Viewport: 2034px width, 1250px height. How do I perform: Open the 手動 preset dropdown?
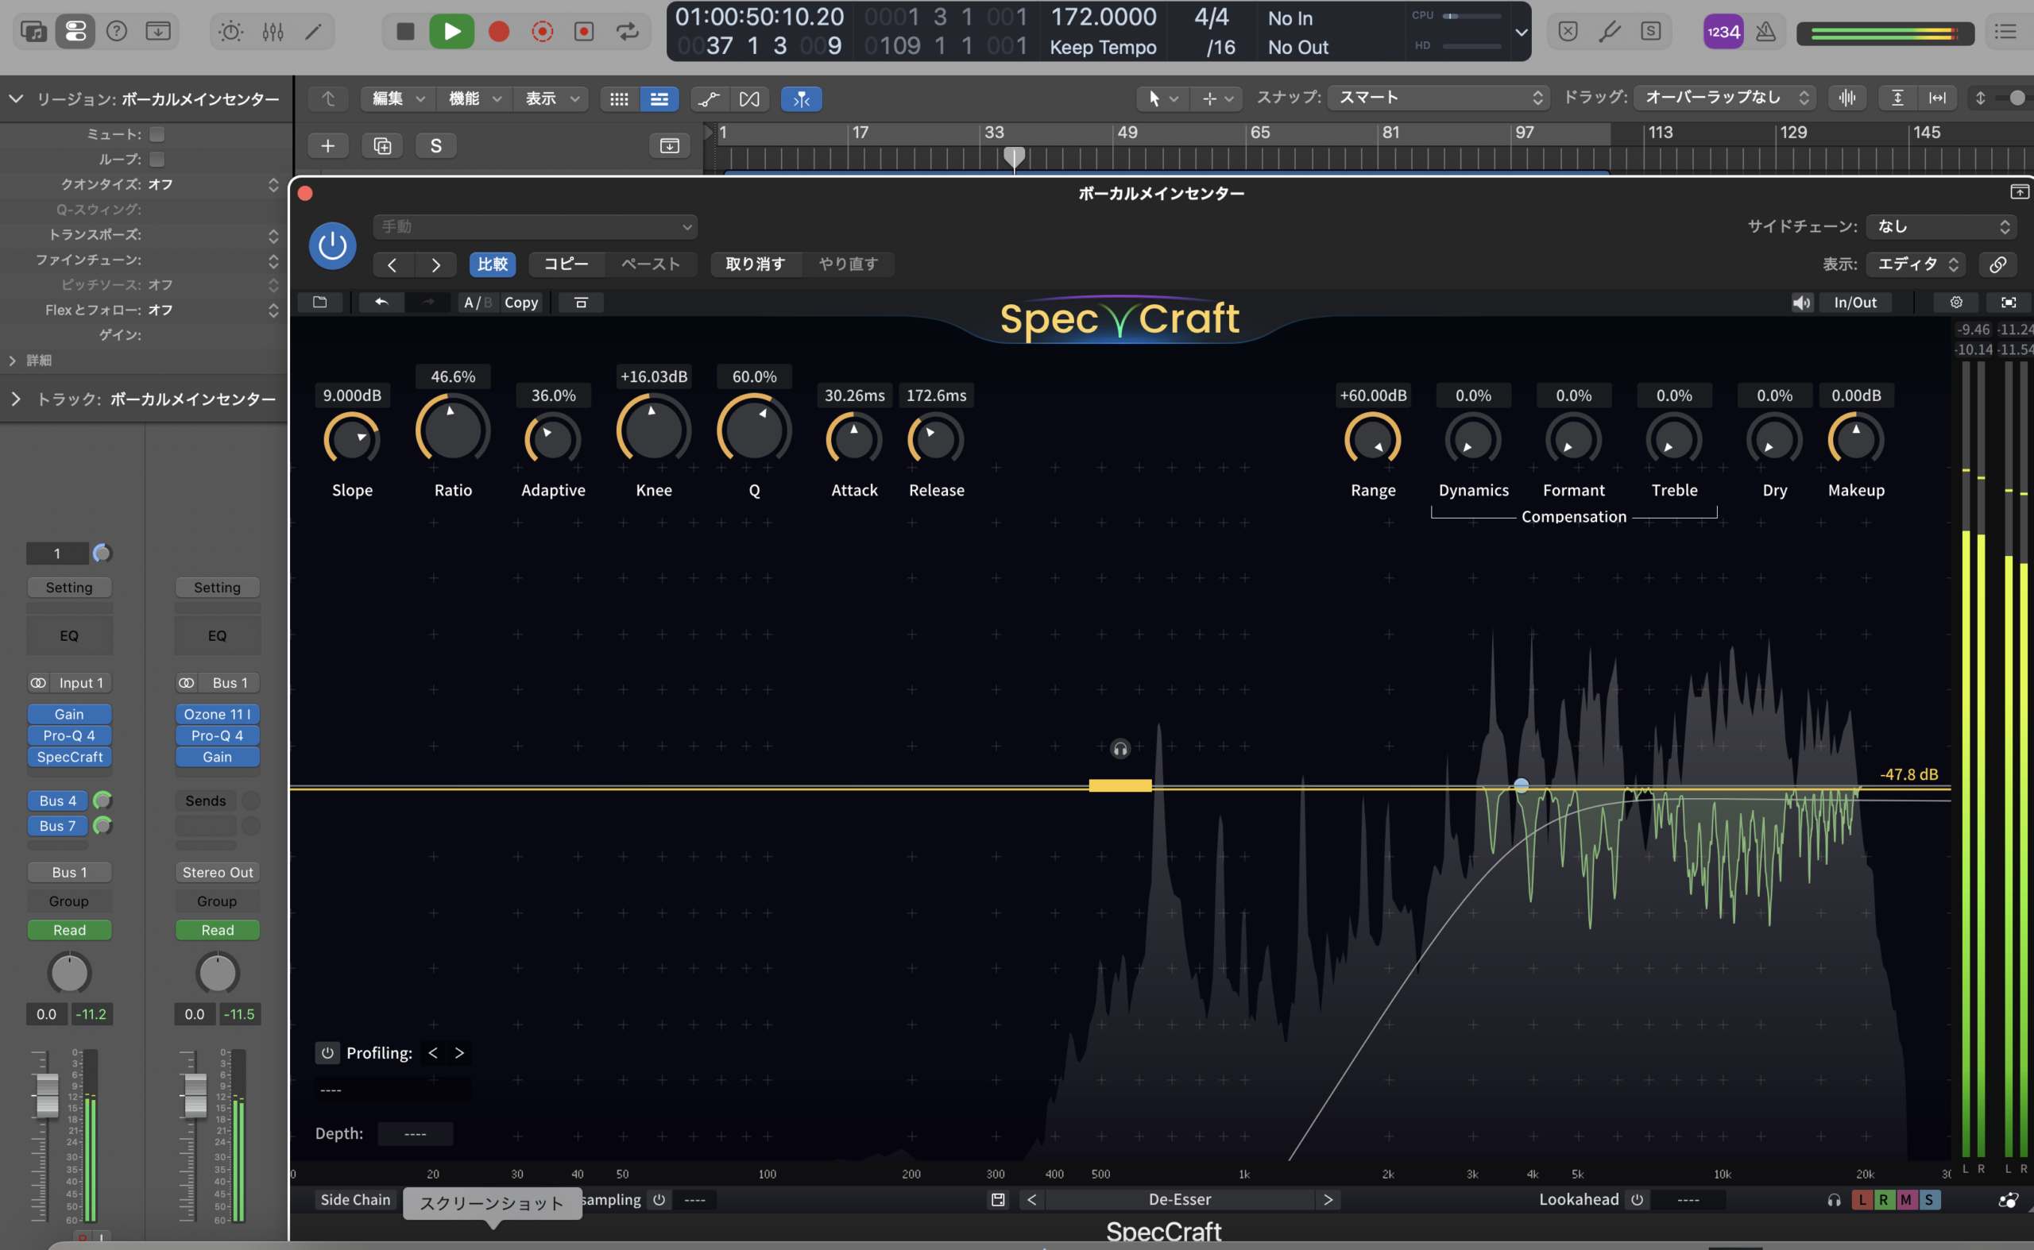point(536,226)
